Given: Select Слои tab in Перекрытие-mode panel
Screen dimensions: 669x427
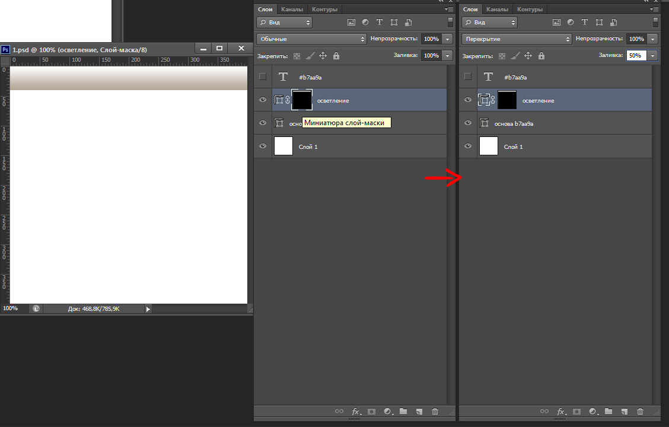Looking at the screenshot, I should pyautogui.click(x=470, y=9).
